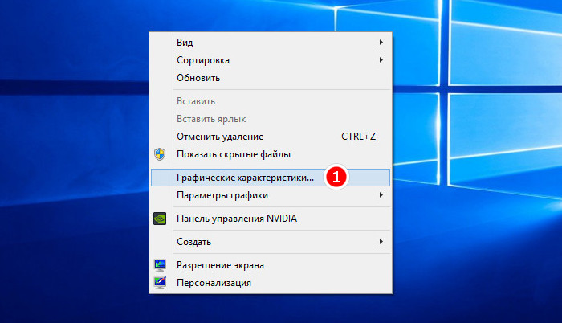Screen dimensions: 562x323
Task: Choose Отменить удаление
Action: [x=271, y=137]
